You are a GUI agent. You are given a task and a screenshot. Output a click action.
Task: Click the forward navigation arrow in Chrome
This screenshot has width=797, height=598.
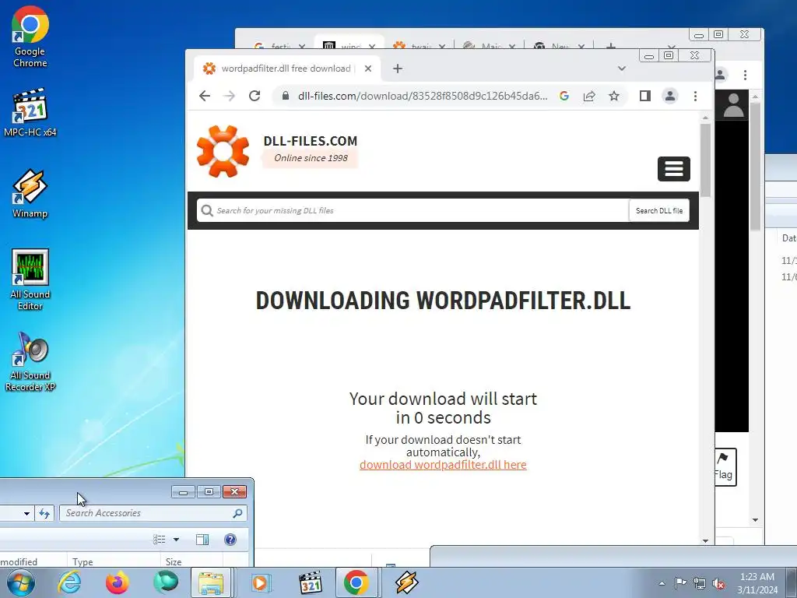coord(230,96)
